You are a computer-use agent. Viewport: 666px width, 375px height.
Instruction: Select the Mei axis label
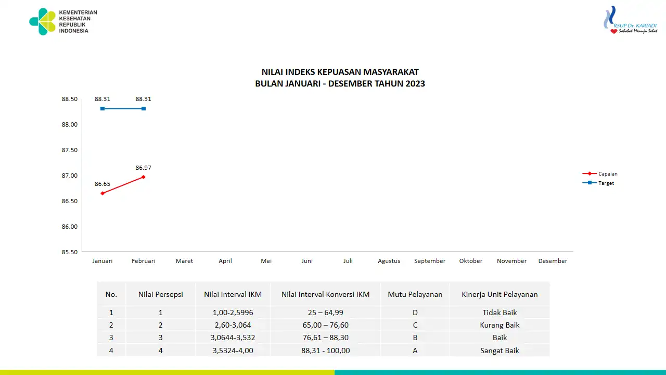[266, 261]
